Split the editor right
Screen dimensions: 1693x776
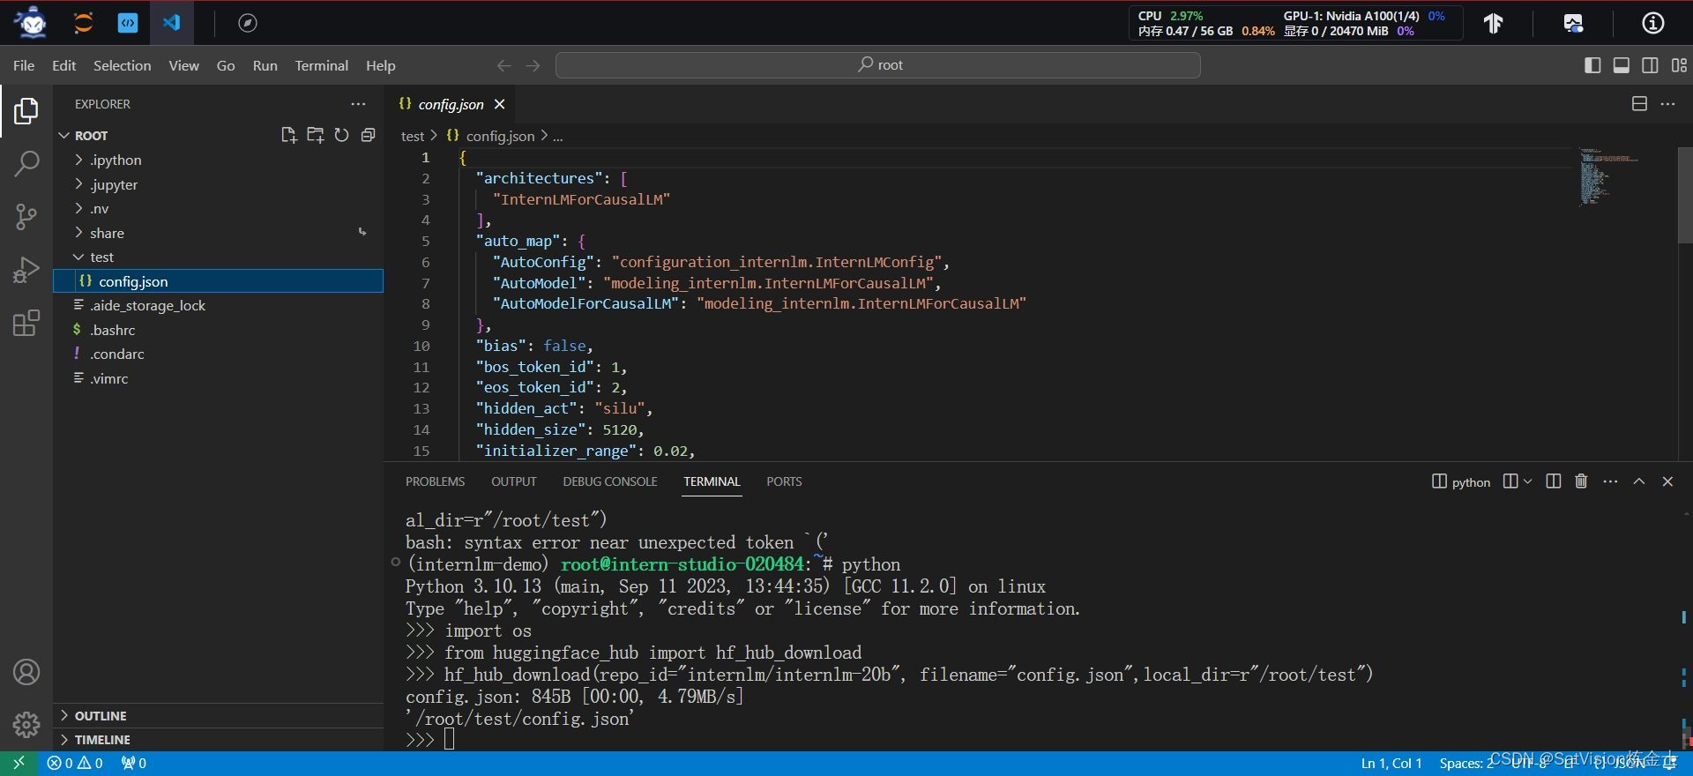(1639, 104)
